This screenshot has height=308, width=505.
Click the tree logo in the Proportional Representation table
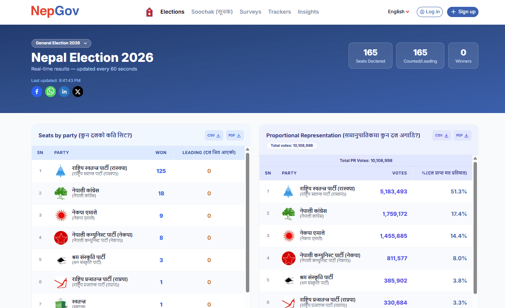click(288, 214)
